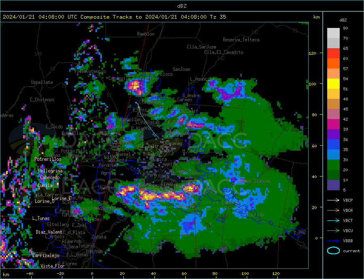Click the '65' value on color scale

345,48
